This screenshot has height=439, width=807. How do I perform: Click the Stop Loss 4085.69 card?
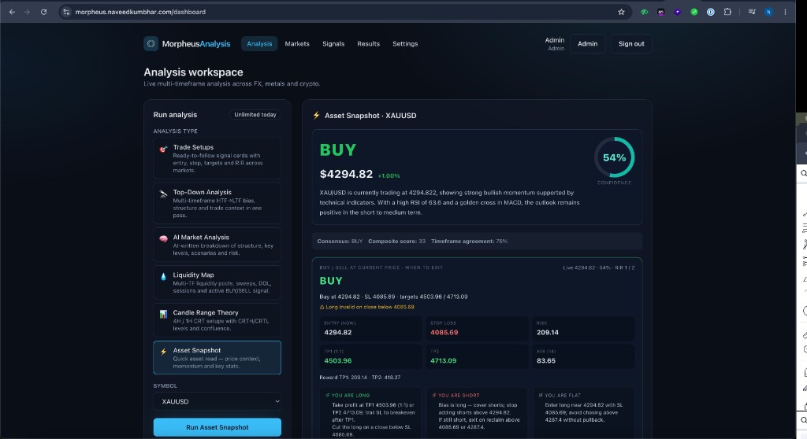click(x=477, y=328)
